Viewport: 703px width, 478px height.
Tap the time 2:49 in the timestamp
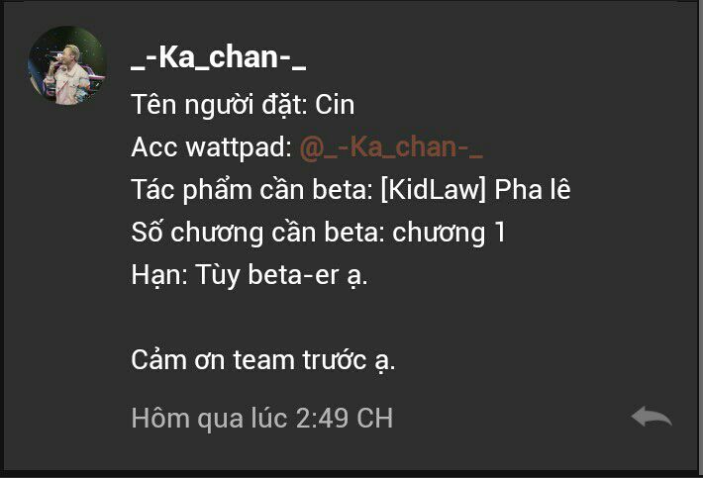322,419
